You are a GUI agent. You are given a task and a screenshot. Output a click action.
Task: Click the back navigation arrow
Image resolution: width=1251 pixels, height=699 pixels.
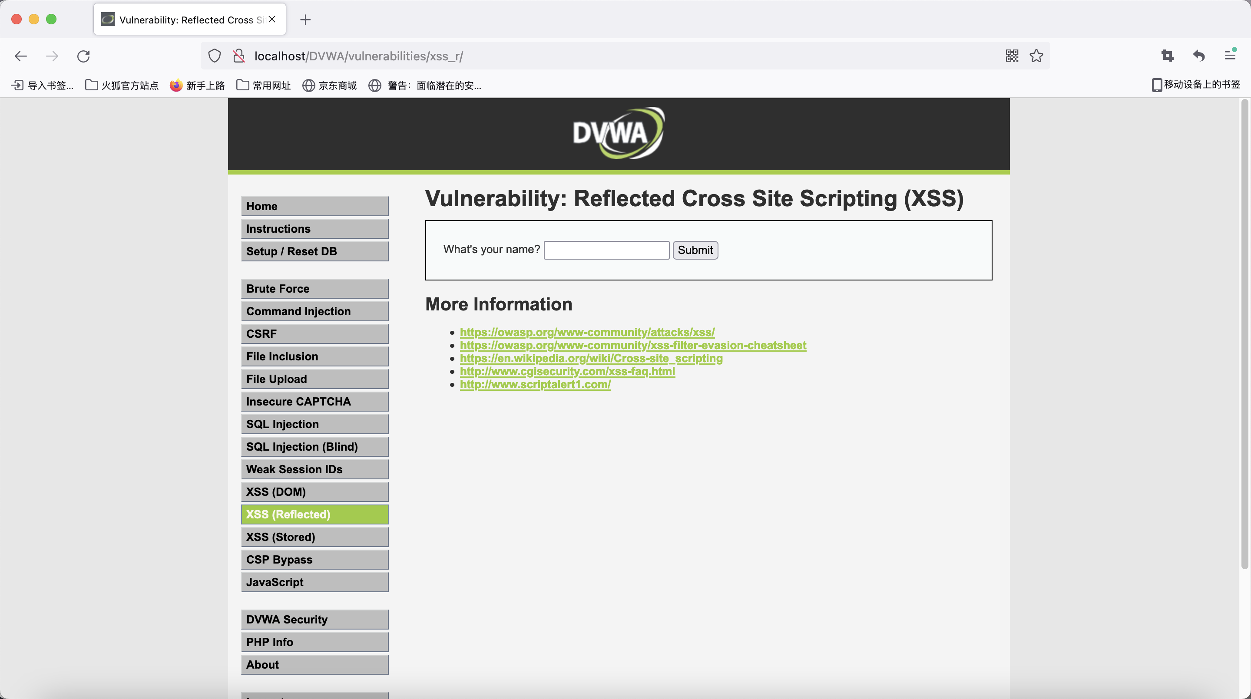point(20,55)
